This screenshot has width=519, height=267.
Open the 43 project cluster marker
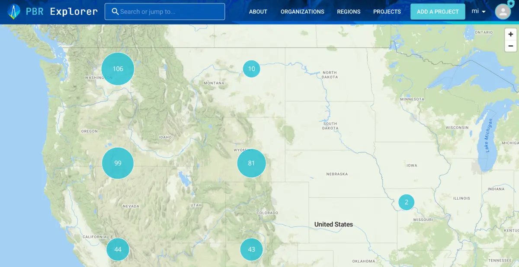pos(251,249)
